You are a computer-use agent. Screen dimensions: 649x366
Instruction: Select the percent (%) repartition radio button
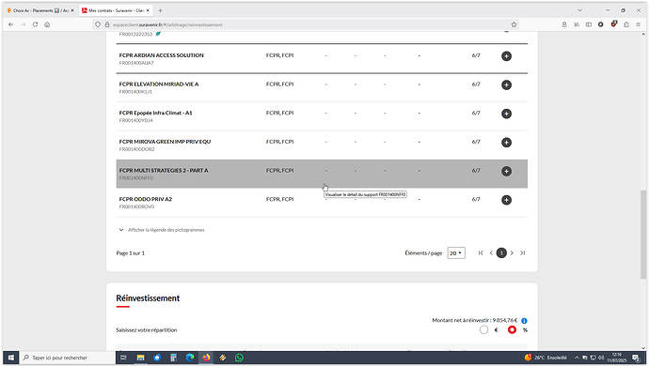tap(512, 330)
